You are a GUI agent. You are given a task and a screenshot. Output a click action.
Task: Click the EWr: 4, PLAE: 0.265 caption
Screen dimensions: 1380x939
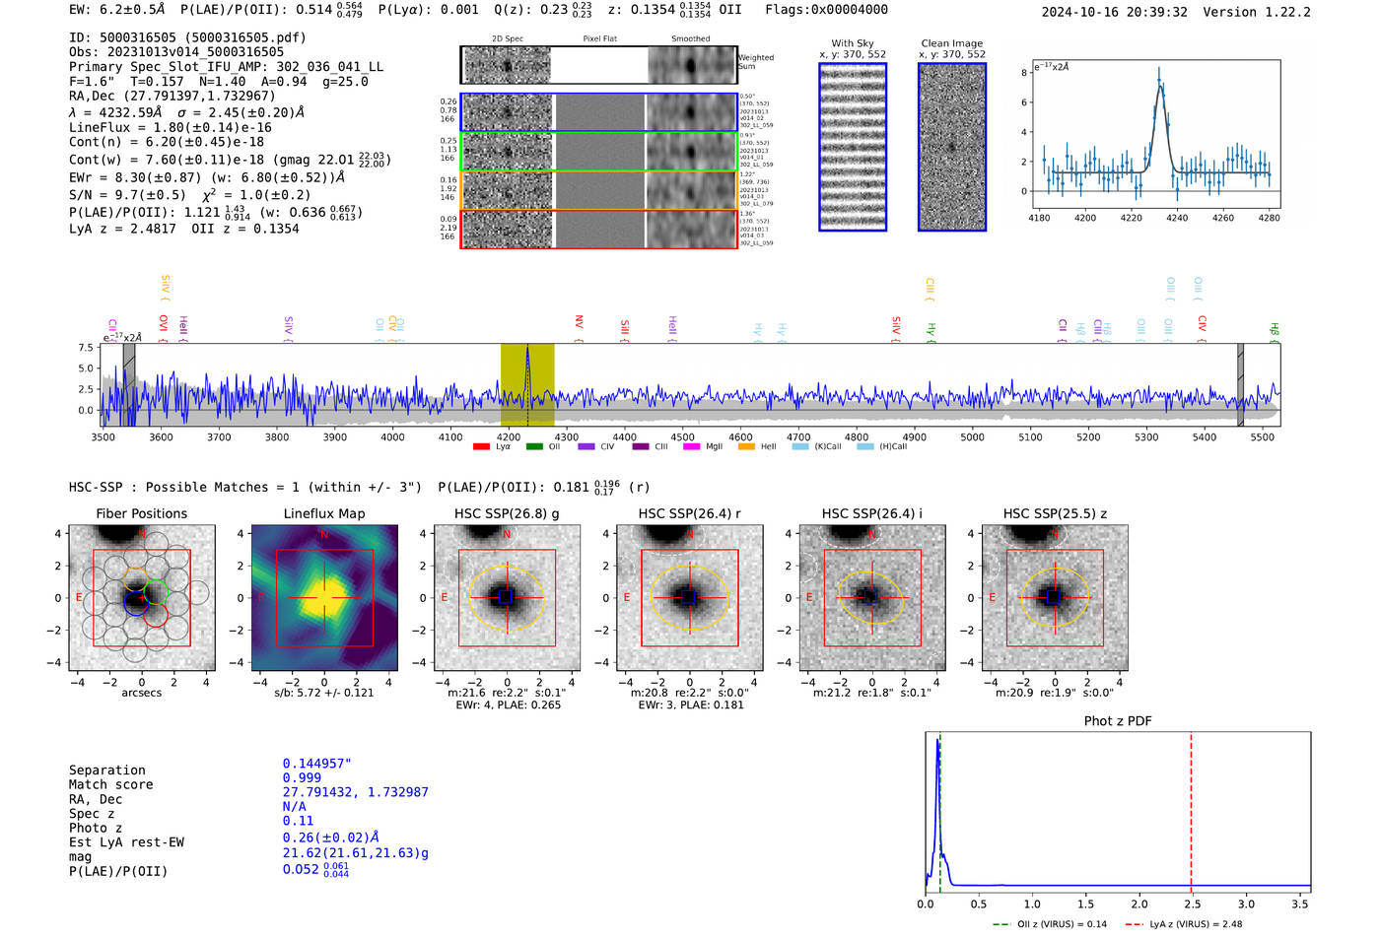[508, 705]
